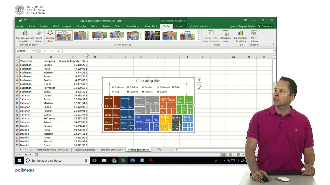This screenshot has height=185, width=330.
Task: Switch to the Insertar tab
Action: click(44, 26)
